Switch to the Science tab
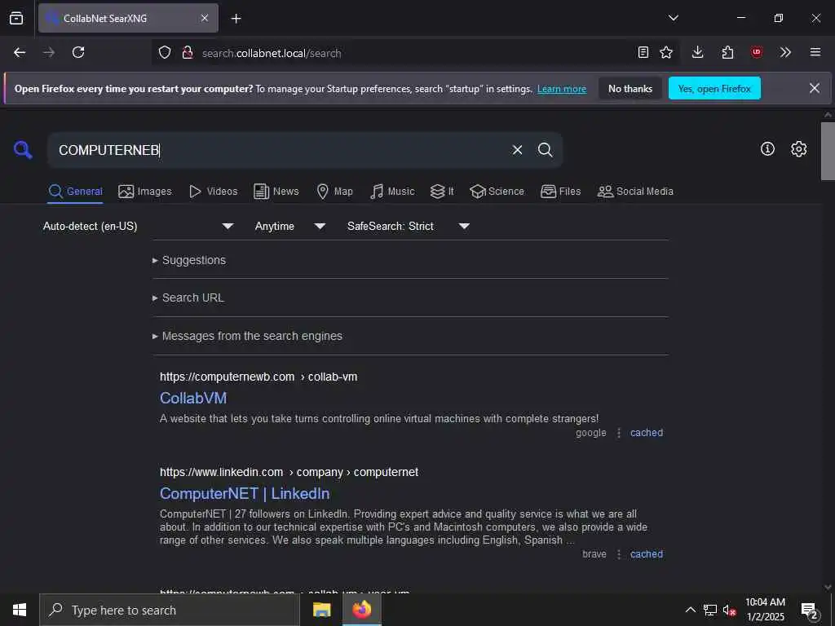The image size is (835, 626). coord(497,191)
